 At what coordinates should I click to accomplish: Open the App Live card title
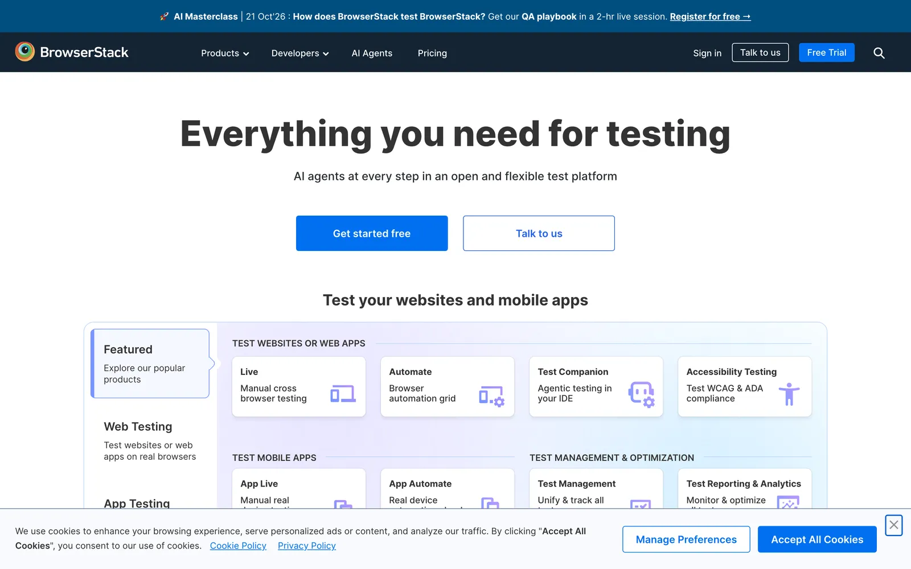point(259,484)
